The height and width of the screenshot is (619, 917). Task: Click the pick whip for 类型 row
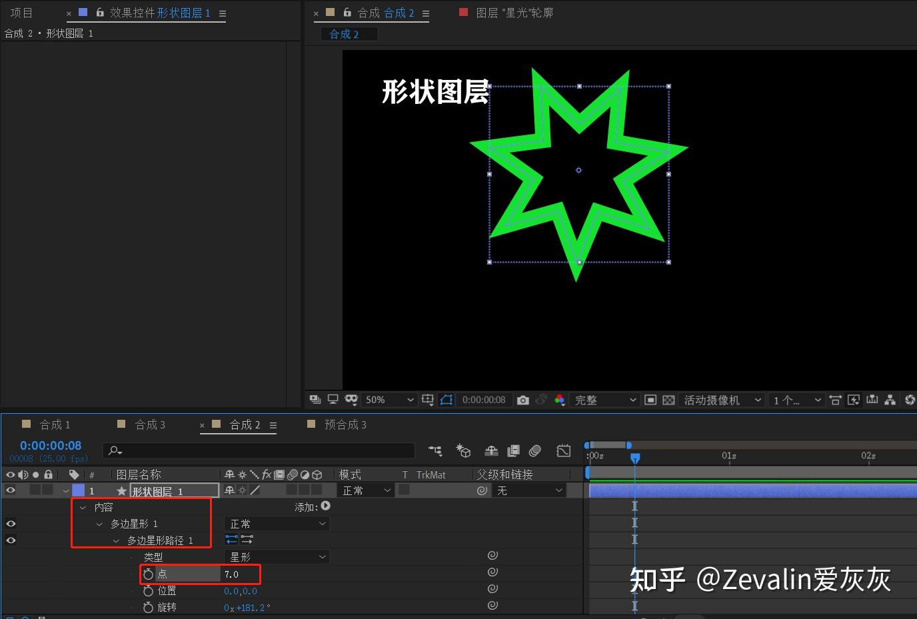tap(492, 555)
